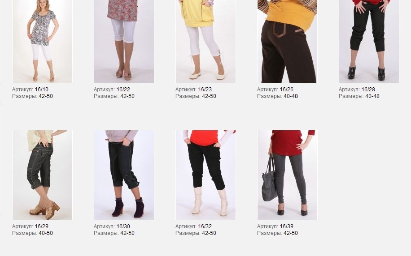Click the Артикул: 16/26 text
Image resolution: width=411 pixels, height=256 pixels.
[275, 90]
